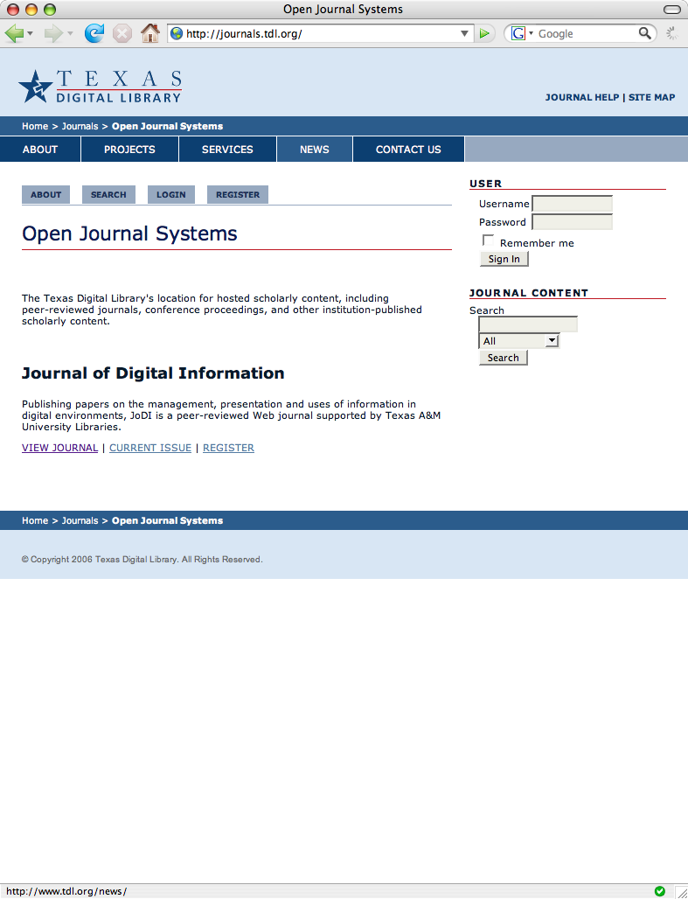Viewport: 688px width, 899px height.
Task: Open the NEWS navigation item
Action: pyautogui.click(x=315, y=149)
